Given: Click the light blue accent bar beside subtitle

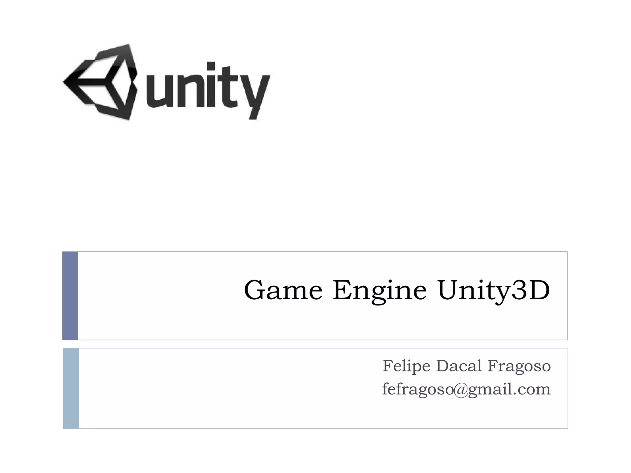Looking at the screenshot, I should (x=71, y=388).
